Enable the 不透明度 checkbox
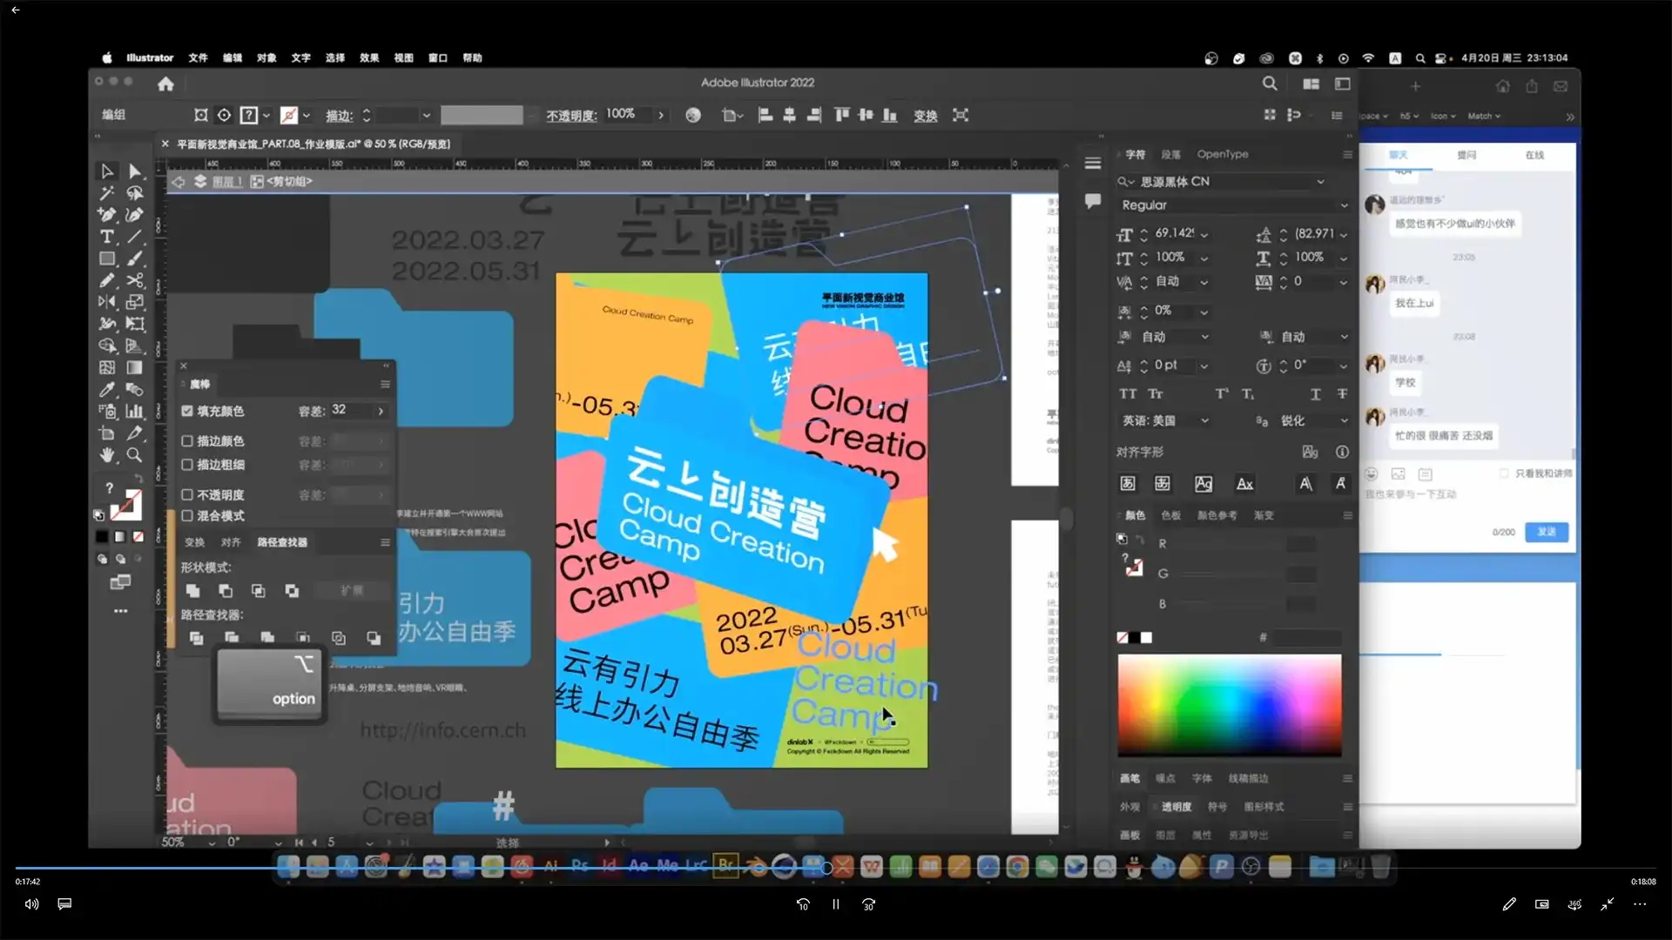Screen dimensions: 1672x940 click(187, 494)
